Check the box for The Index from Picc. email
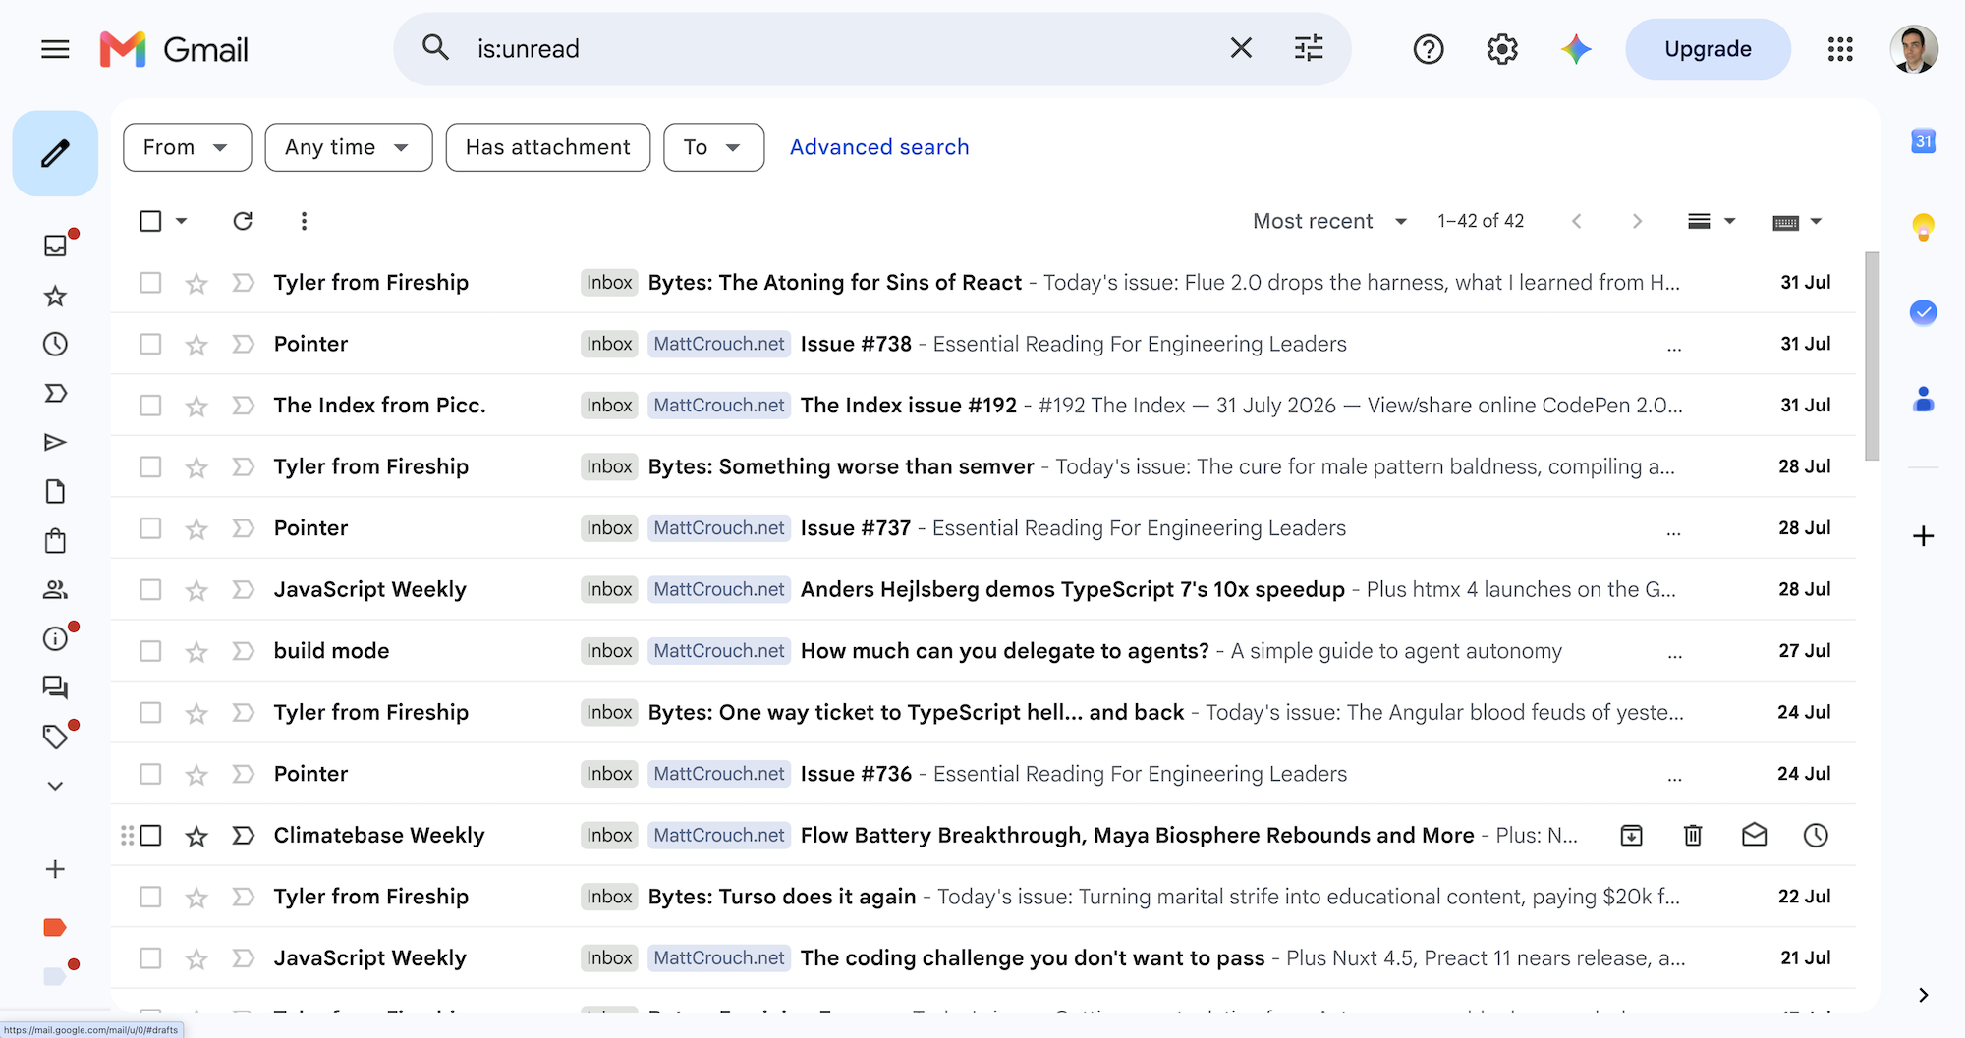The width and height of the screenshot is (1965, 1038). [x=150, y=406]
